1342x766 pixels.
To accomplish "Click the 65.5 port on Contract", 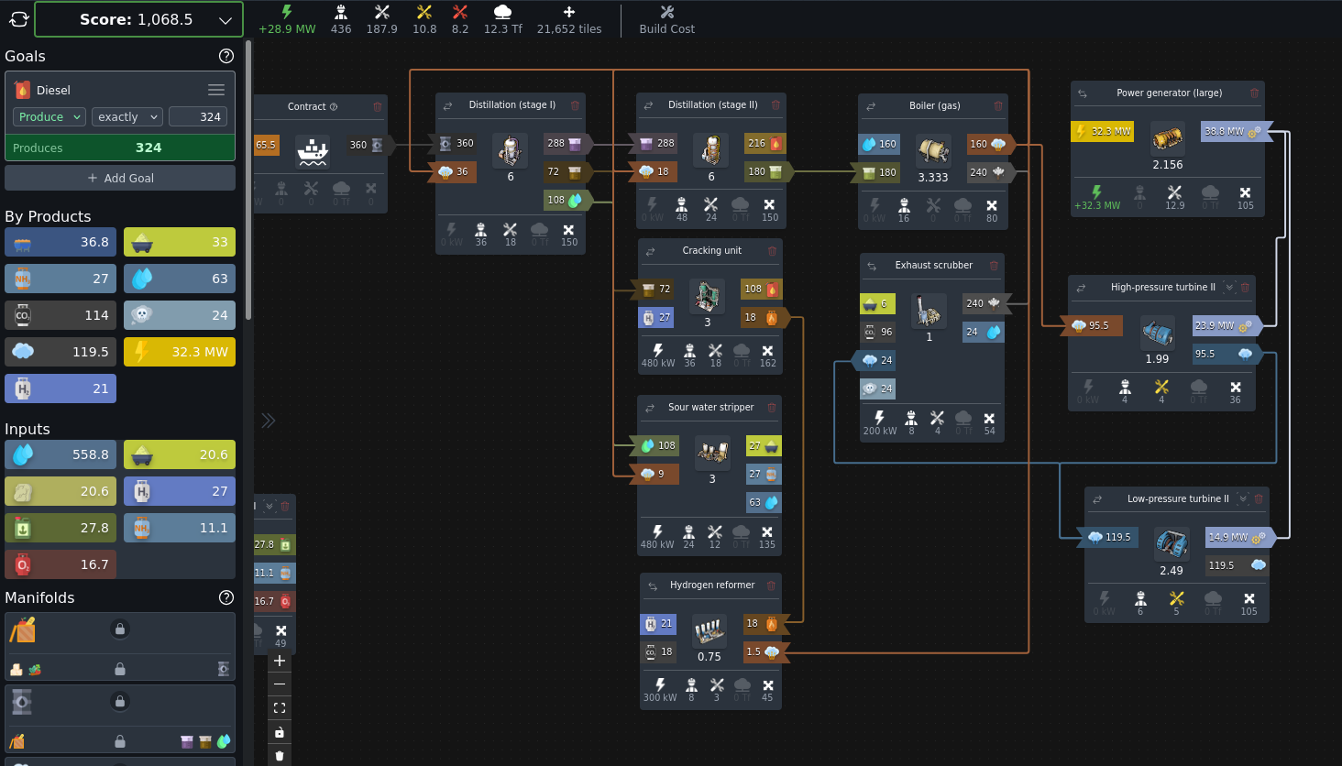I will point(266,145).
